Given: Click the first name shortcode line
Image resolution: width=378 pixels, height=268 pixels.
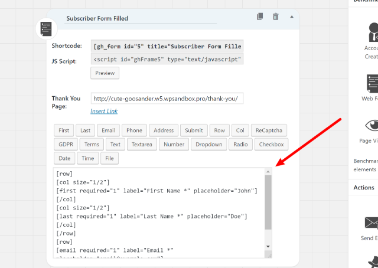Looking at the screenshot, I should [x=157, y=191].
